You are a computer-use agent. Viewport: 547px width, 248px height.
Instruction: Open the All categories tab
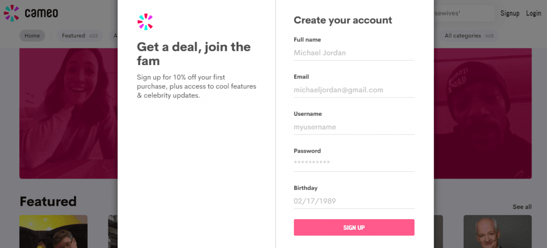click(x=468, y=36)
